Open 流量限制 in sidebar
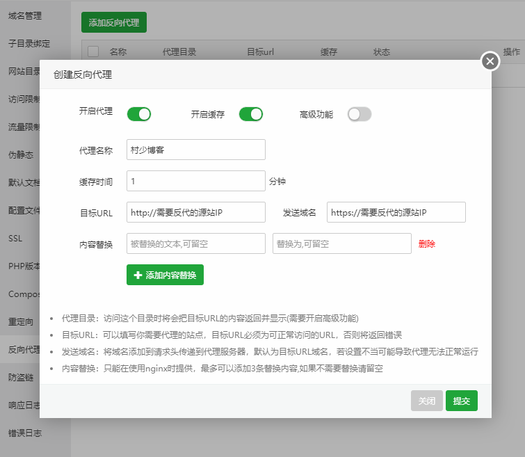Screen dimensions: 525x457 pos(24,127)
